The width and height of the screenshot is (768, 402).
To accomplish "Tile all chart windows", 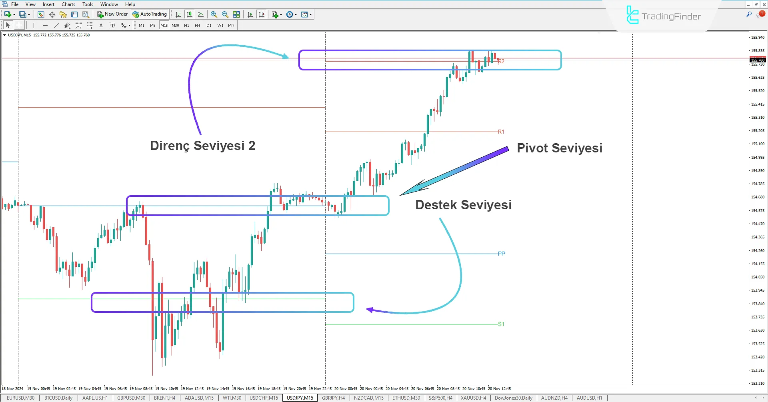I will [236, 14].
